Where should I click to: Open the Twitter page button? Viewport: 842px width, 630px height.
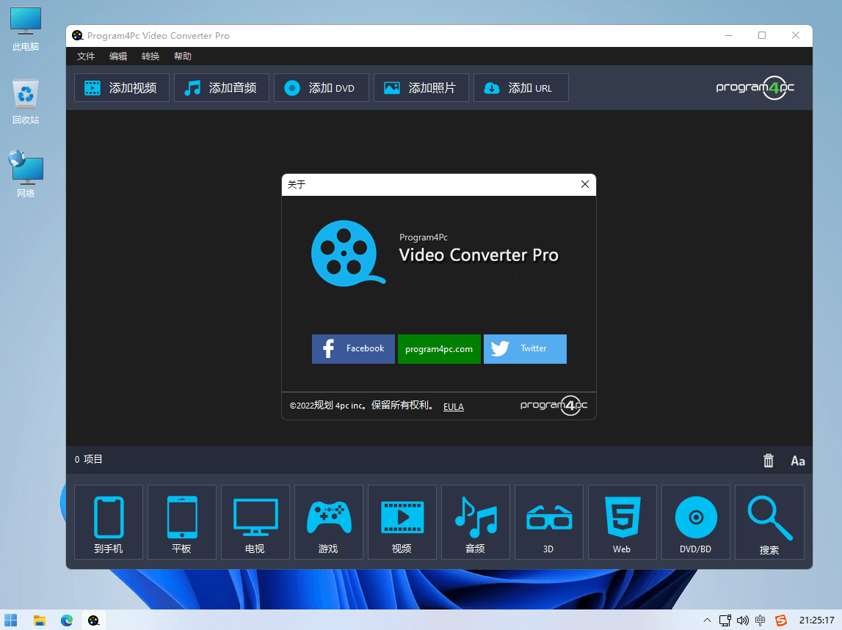pos(525,349)
